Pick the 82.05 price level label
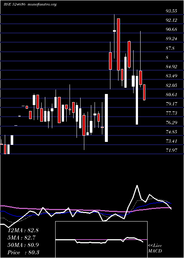The image size is (184, 258). [x=171, y=85]
